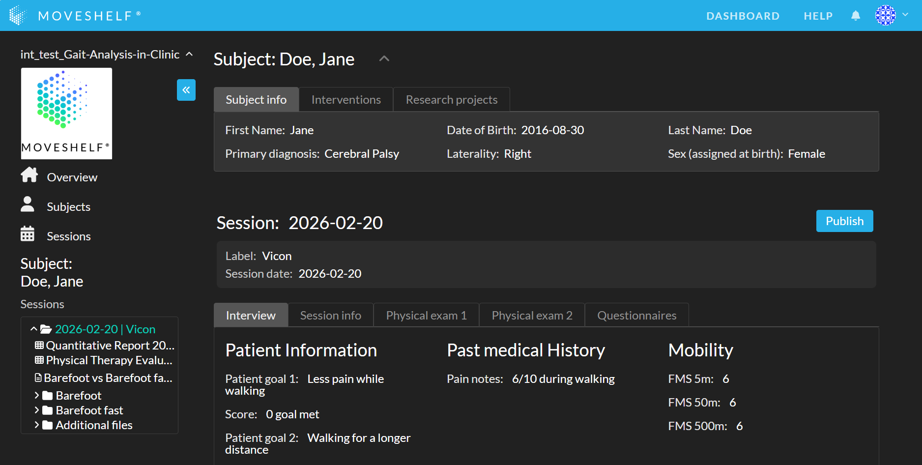Expand the Additional files folder
This screenshot has height=465, width=922.
[x=37, y=425]
